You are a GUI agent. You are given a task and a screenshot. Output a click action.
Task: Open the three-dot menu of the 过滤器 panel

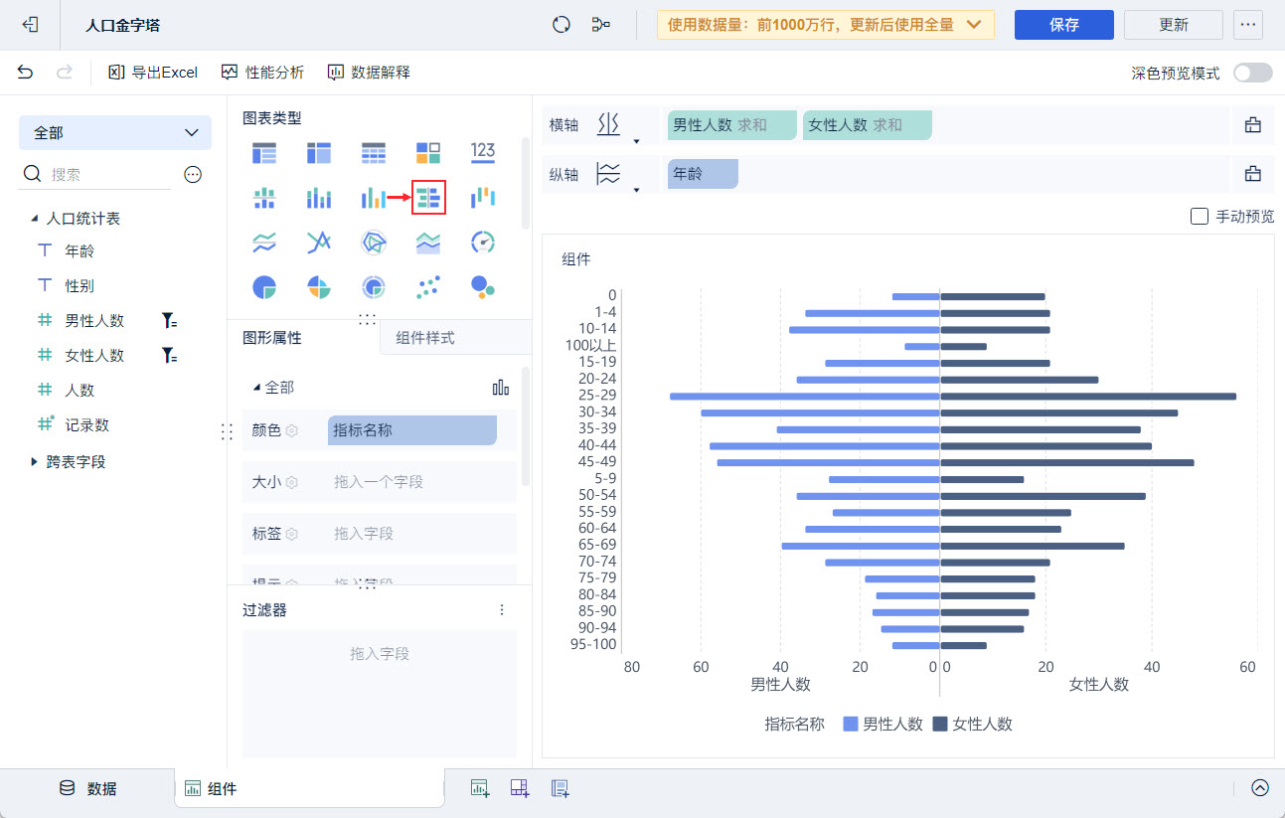[x=502, y=610]
